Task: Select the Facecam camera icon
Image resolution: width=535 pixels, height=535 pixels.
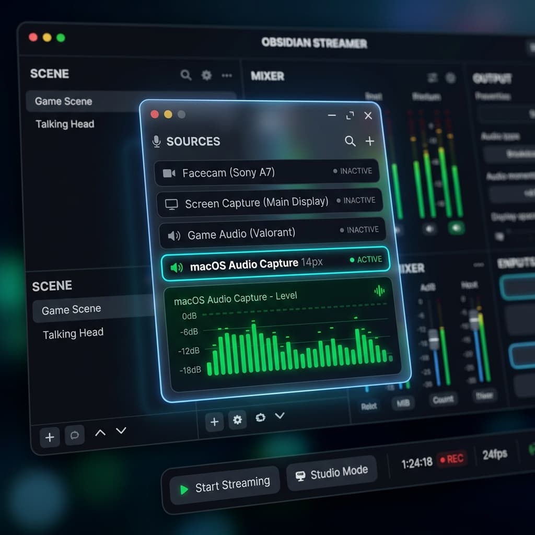Action: (169, 172)
